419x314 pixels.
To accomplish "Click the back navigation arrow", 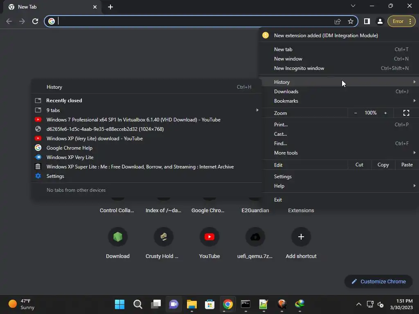I will point(9,21).
